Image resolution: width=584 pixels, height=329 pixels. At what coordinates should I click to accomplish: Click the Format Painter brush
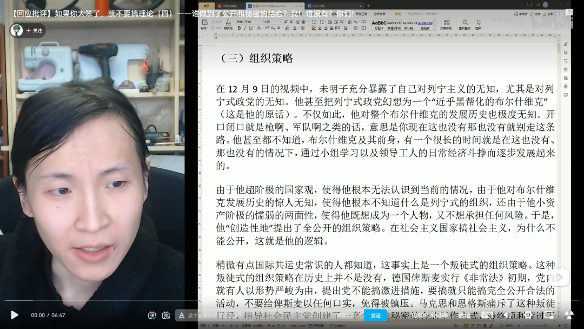click(x=228, y=24)
